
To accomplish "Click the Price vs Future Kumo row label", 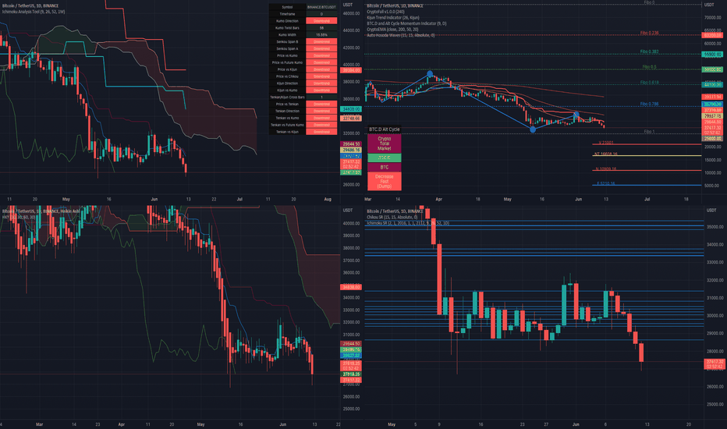I will 288,62.
